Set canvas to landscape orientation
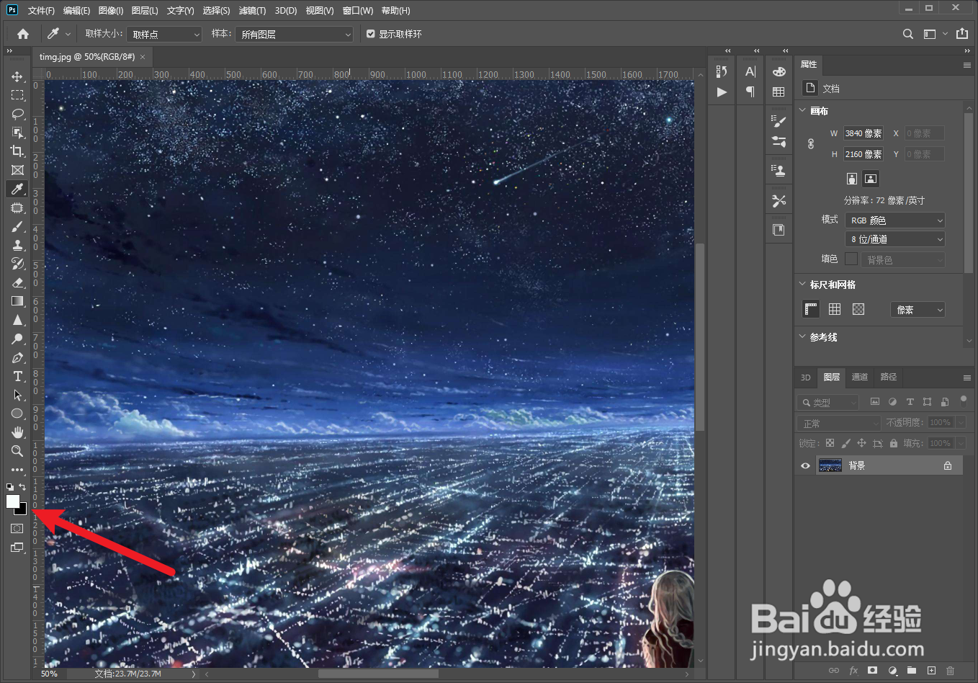 click(871, 179)
